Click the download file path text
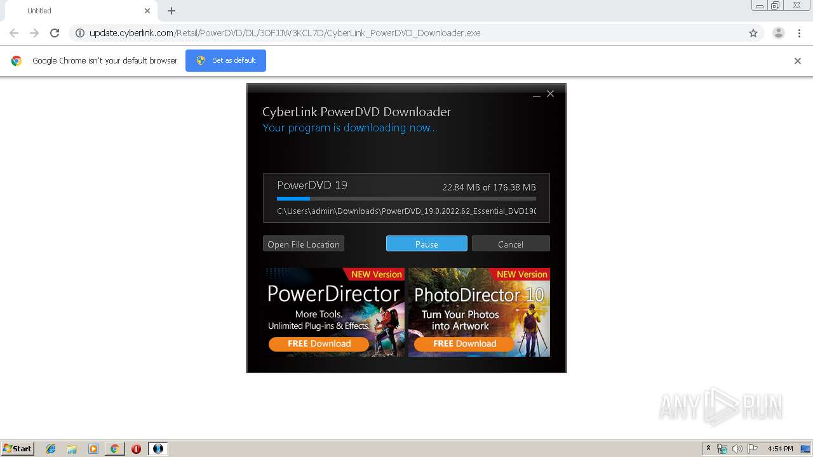This screenshot has width=813, height=457. point(406,211)
